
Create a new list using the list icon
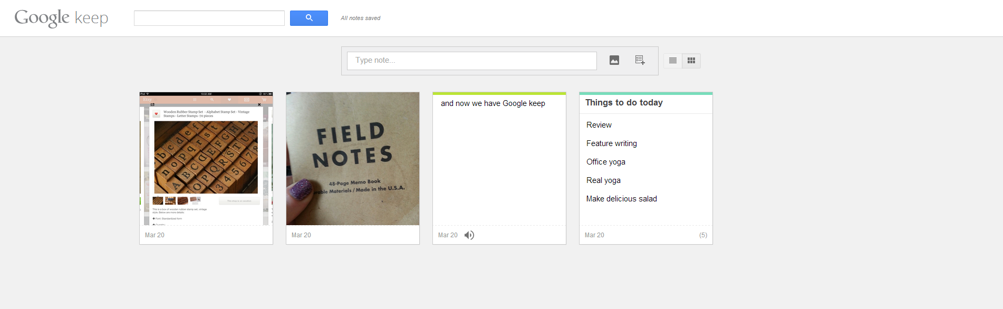(640, 60)
